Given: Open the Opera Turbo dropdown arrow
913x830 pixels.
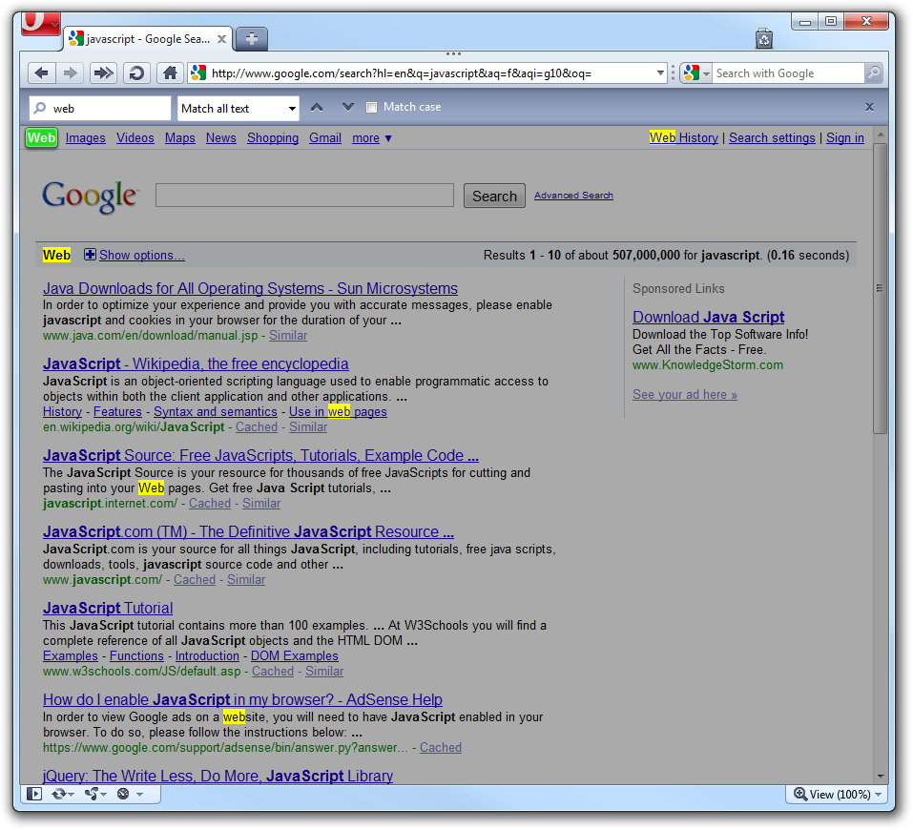Looking at the screenshot, I should point(139,794).
